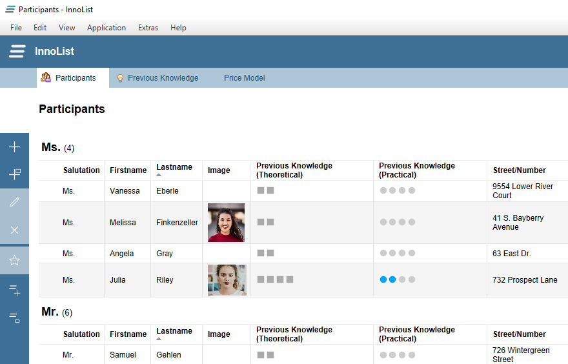This screenshot has height=364, width=568.
Task: Open the Application menu
Action: (106, 28)
